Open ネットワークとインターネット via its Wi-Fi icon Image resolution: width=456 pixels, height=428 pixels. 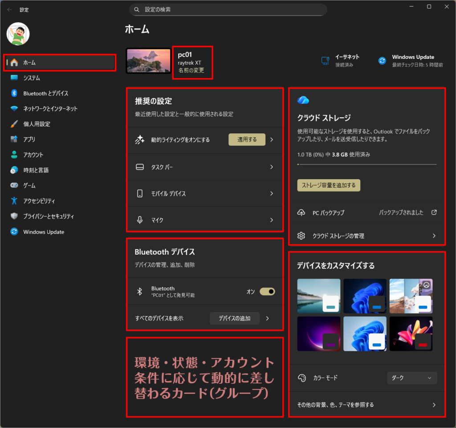click(x=14, y=109)
